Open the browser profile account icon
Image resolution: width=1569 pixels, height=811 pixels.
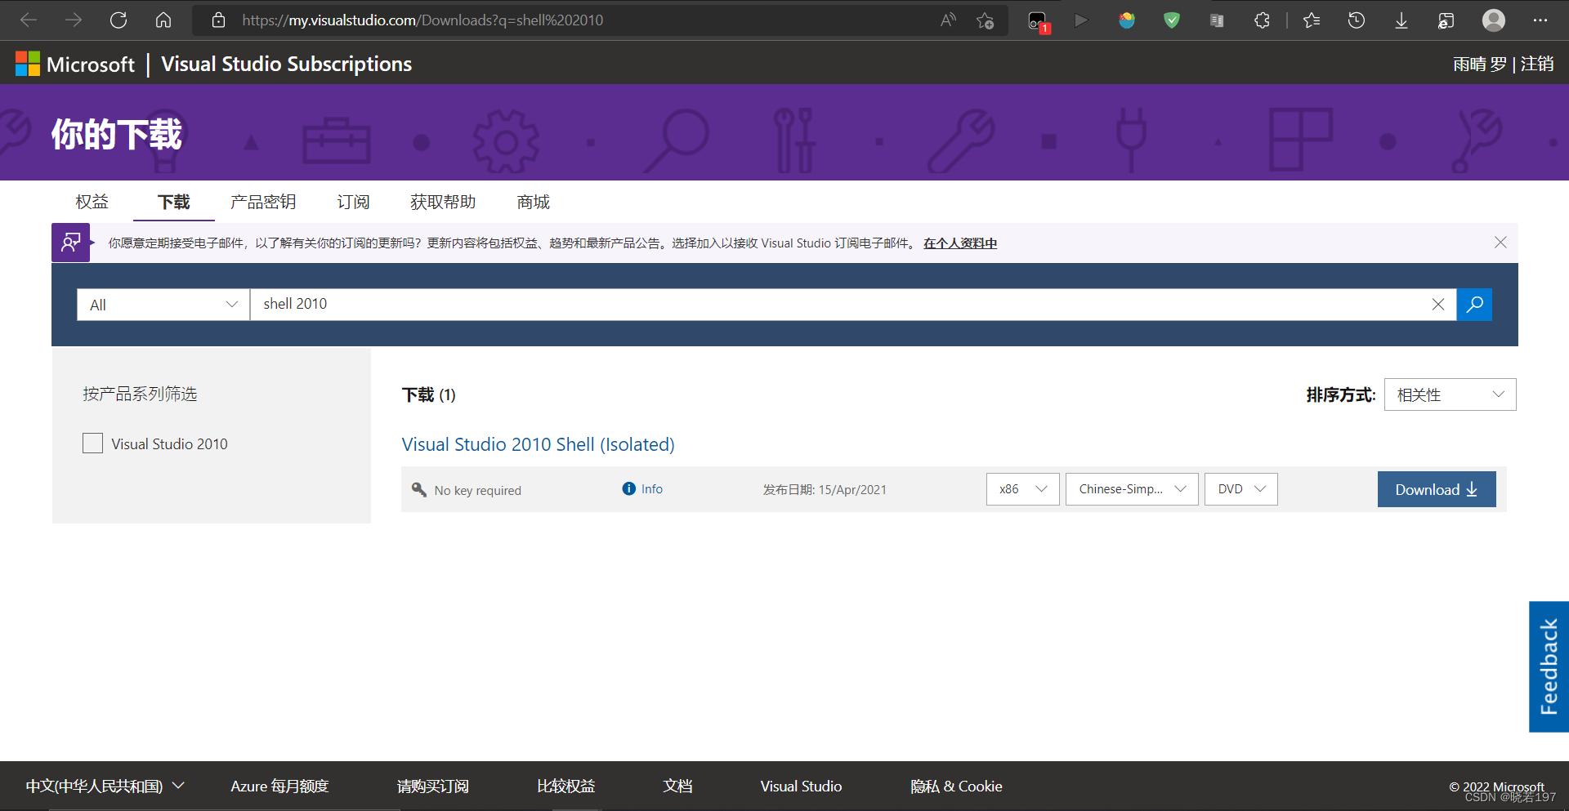1494,20
